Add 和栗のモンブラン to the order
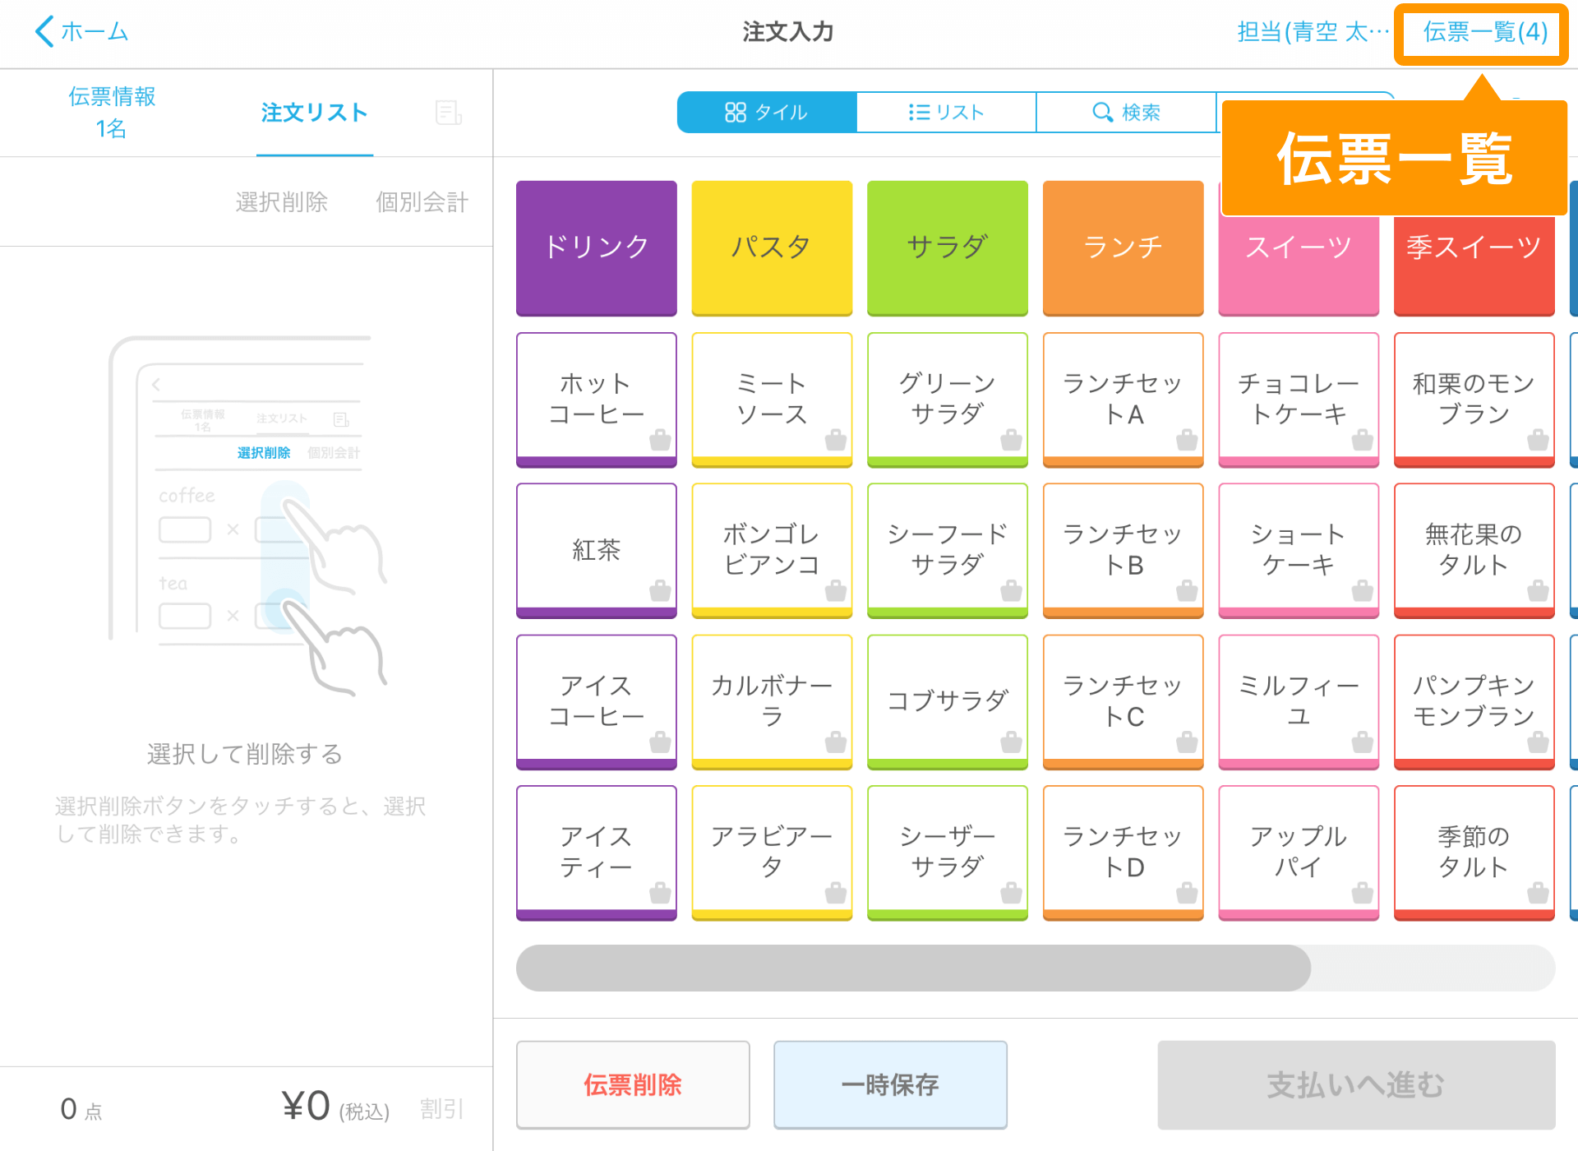Screen dimensions: 1578x1151 click(x=1474, y=399)
